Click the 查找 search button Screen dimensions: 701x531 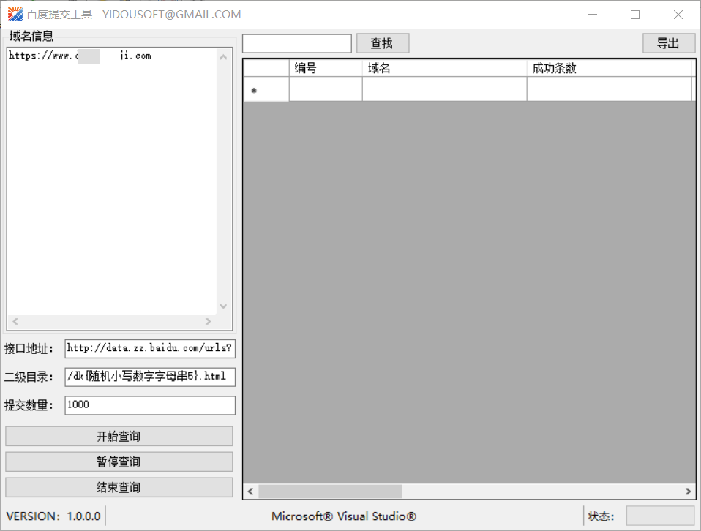(383, 43)
